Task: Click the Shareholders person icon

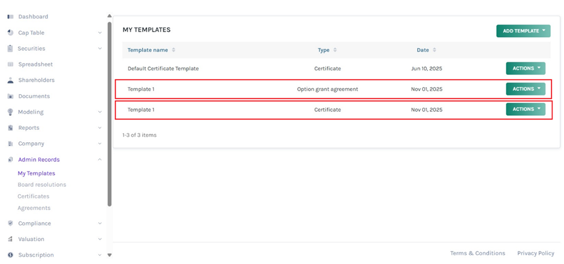Action: pos(10,80)
